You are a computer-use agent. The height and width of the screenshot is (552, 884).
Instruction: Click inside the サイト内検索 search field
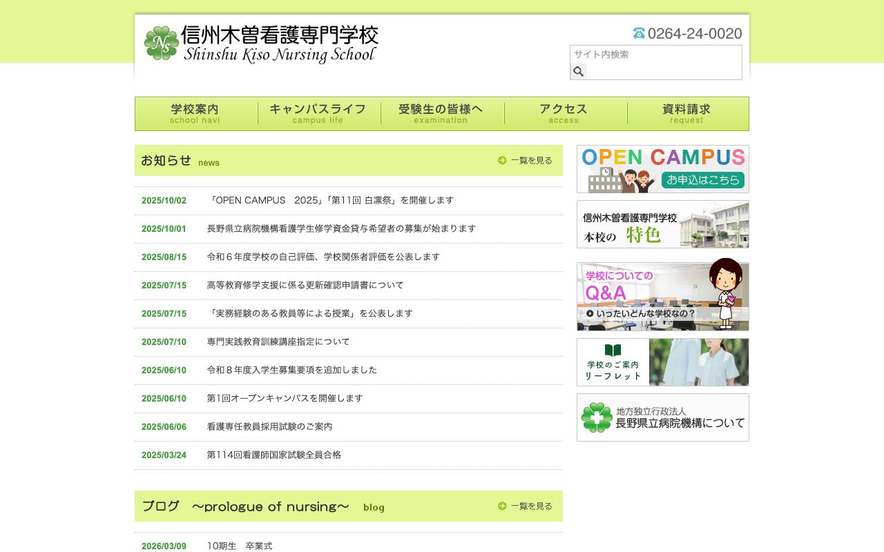tap(655, 55)
